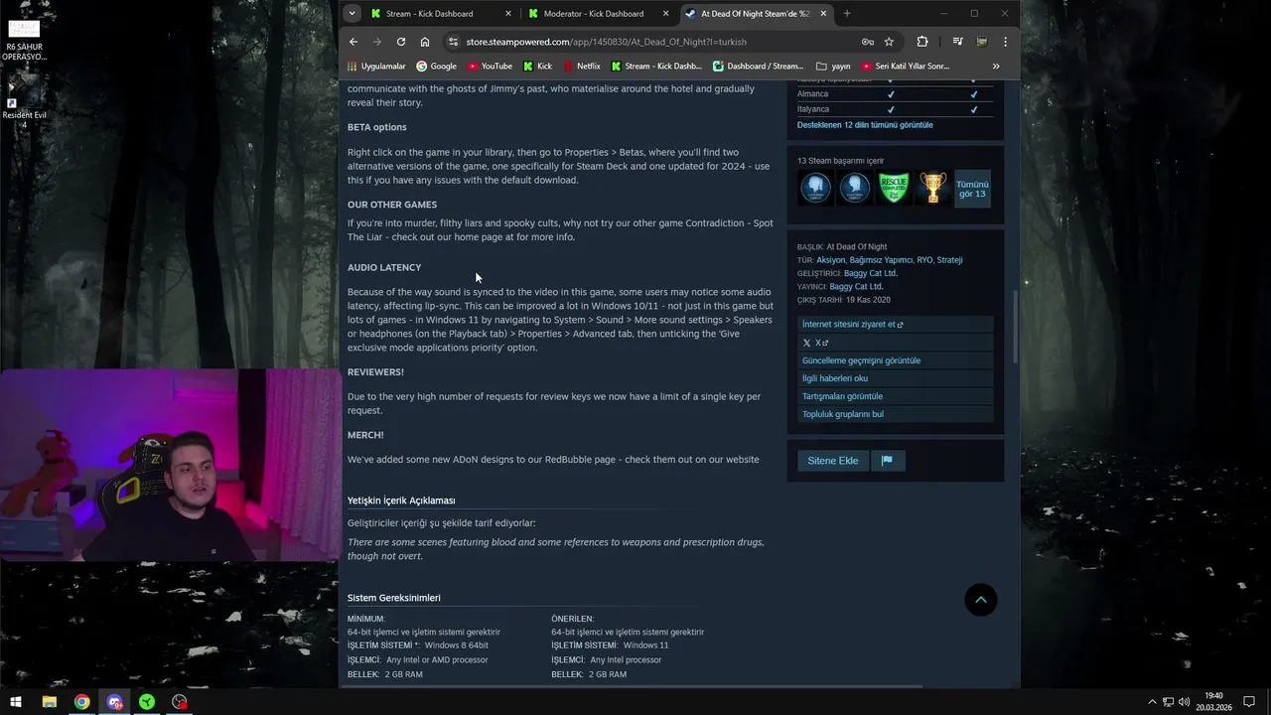Open Google Chrome from the taskbar
This screenshot has height=715, width=1271.
[x=81, y=702]
